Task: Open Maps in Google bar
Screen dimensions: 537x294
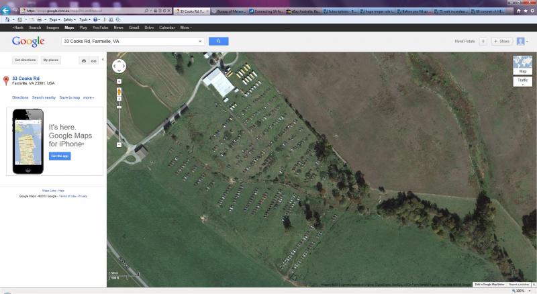Action: click(x=69, y=28)
